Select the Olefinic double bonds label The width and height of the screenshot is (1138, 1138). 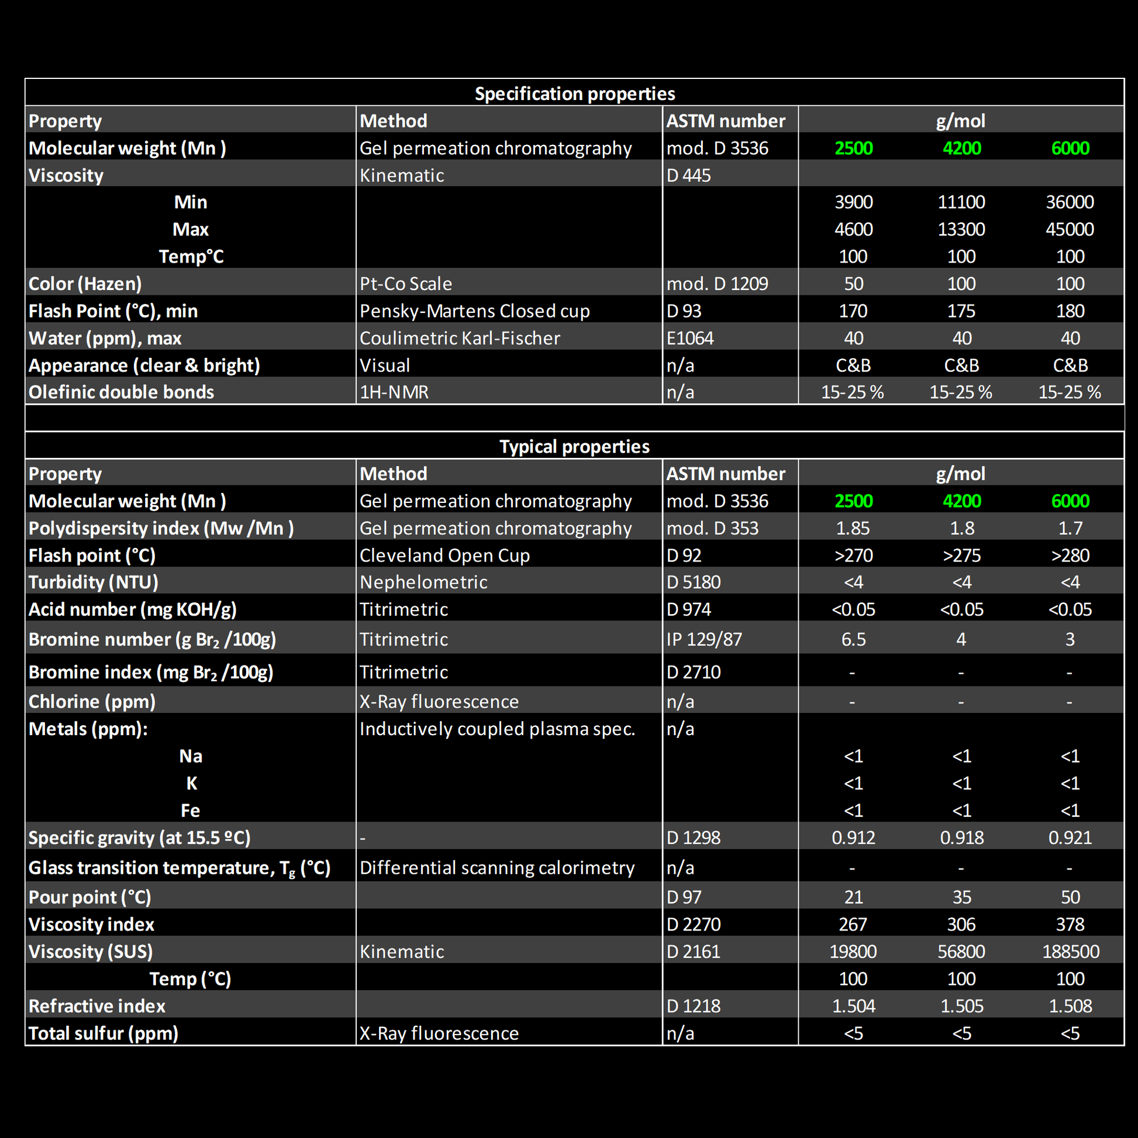click(121, 392)
